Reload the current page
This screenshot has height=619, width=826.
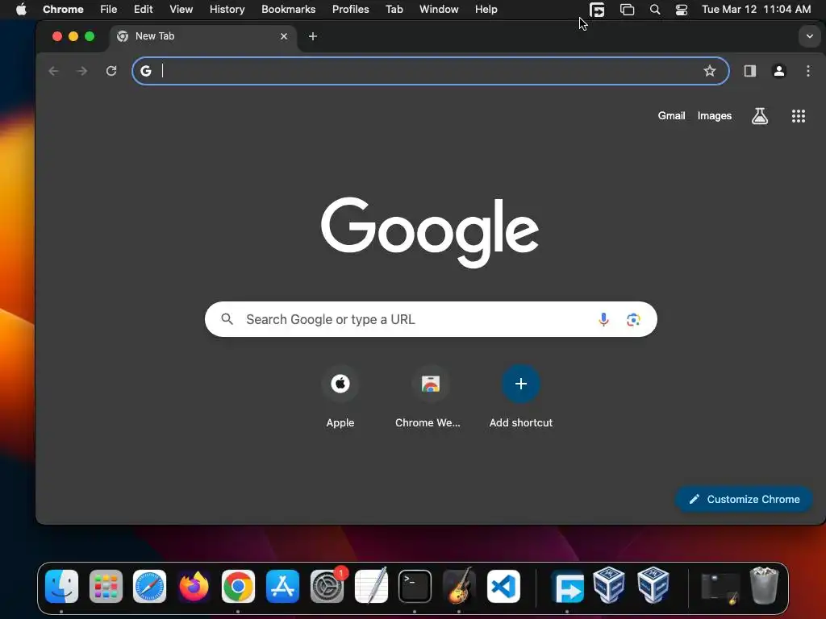tap(111, 71)
